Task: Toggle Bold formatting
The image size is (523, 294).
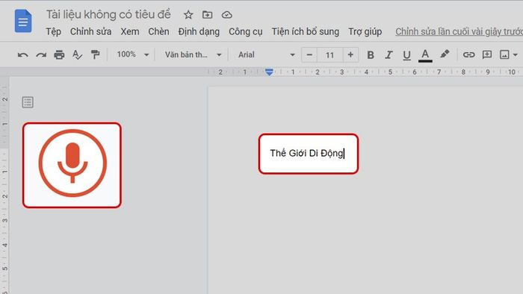Action: tap(371, 55)
